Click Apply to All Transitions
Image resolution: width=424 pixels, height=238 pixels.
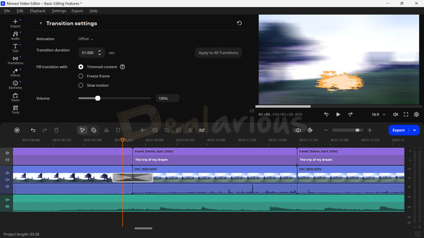pyautogui.click(x=218, y=53)
